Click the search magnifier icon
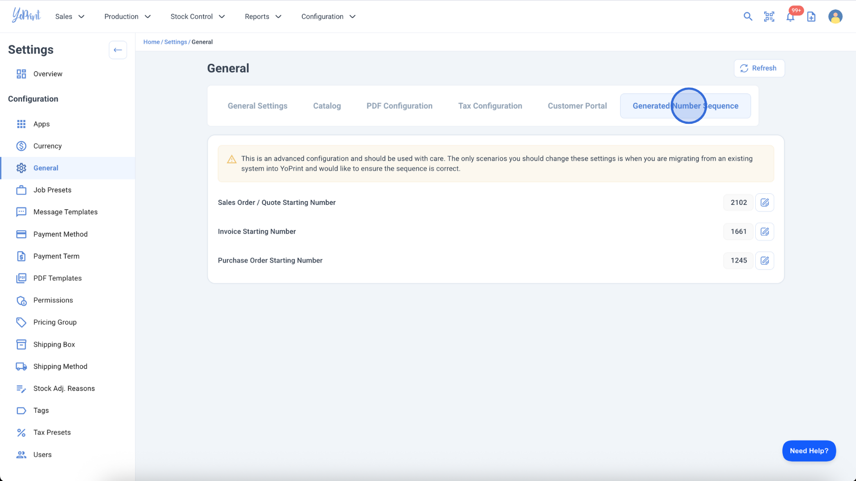 coord(748,16)
